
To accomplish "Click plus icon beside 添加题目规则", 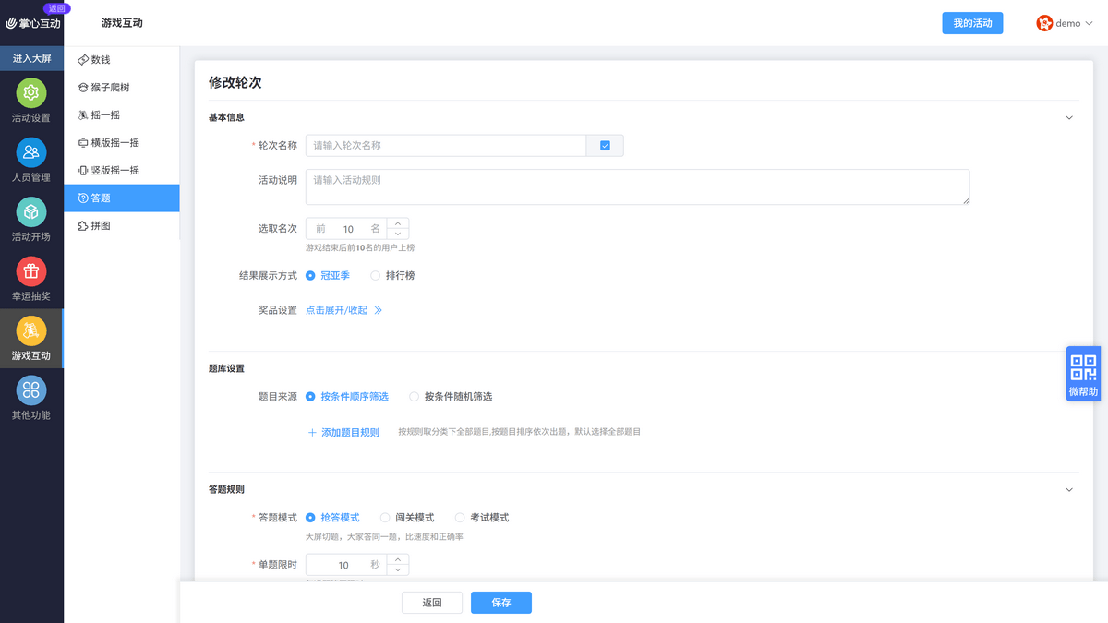I will click(312, 432).
